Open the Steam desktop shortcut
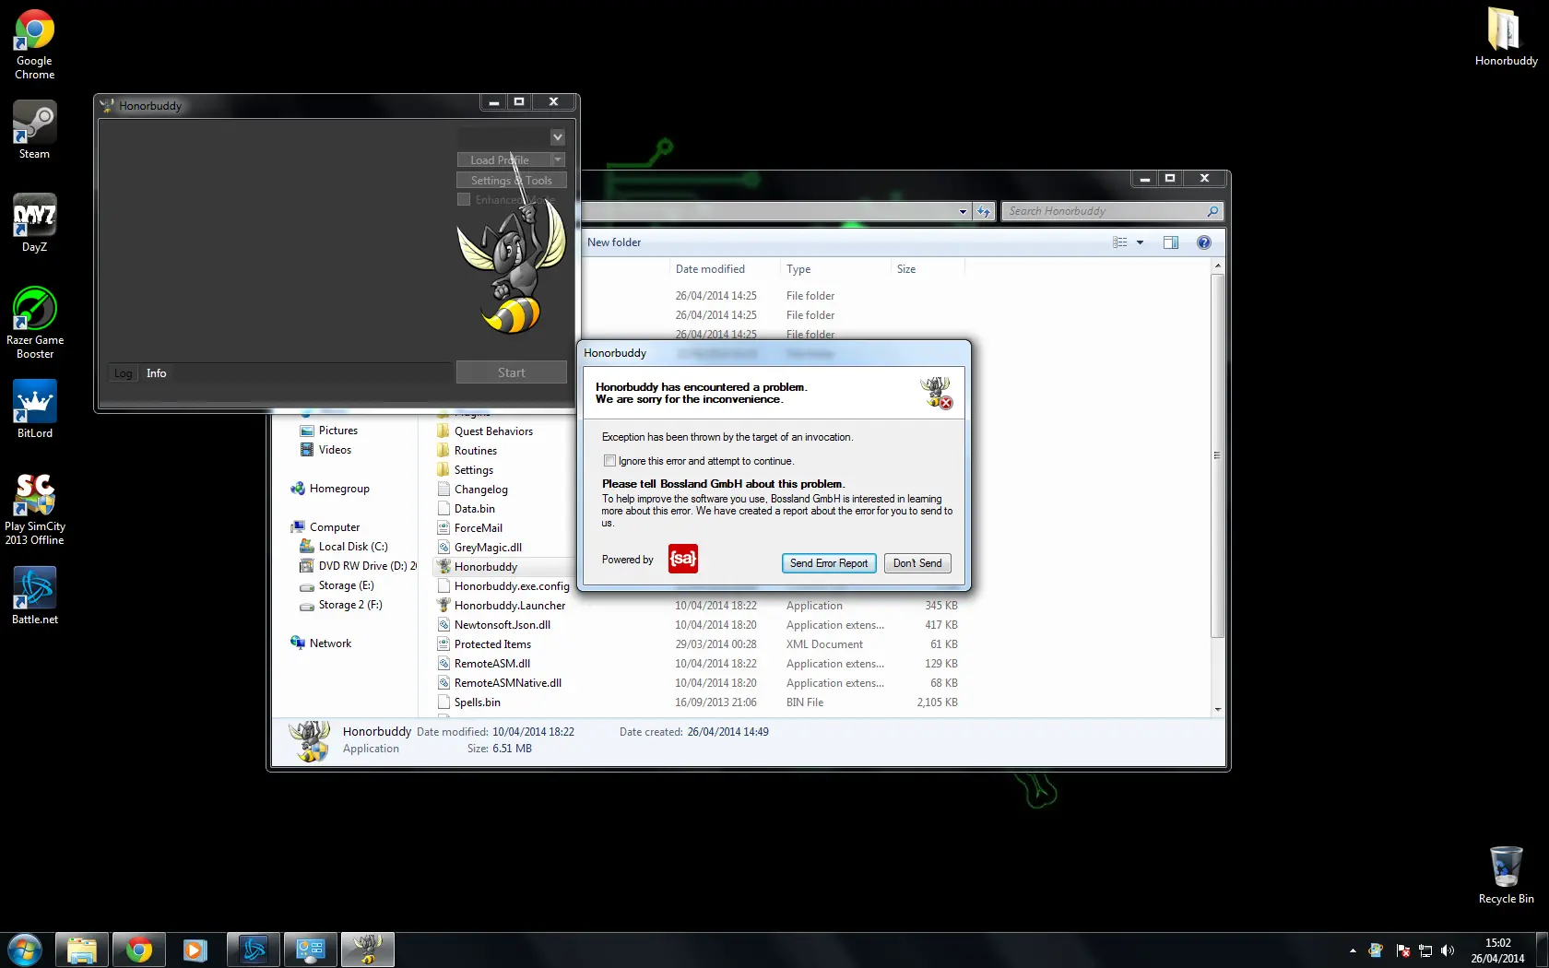Screen dimensions: 1549x968 point(34,130)
